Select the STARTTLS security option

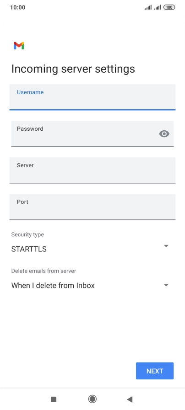tap(29, 249)
